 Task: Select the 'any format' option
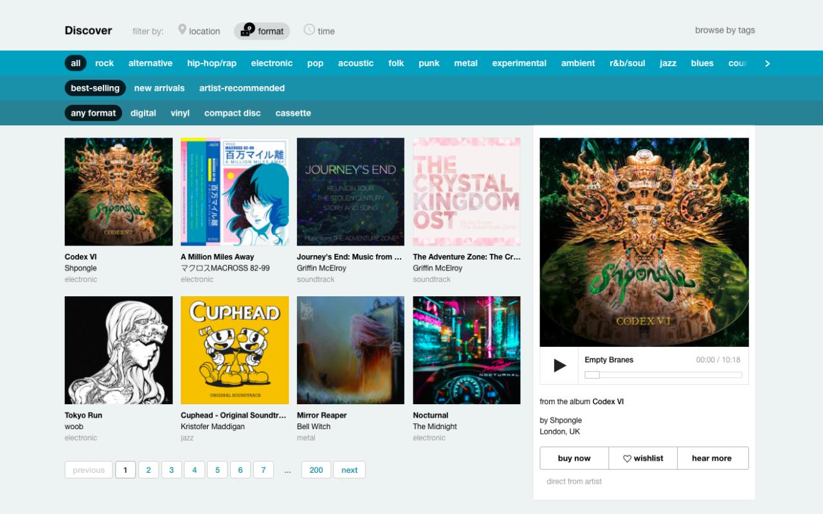(94, 113)
